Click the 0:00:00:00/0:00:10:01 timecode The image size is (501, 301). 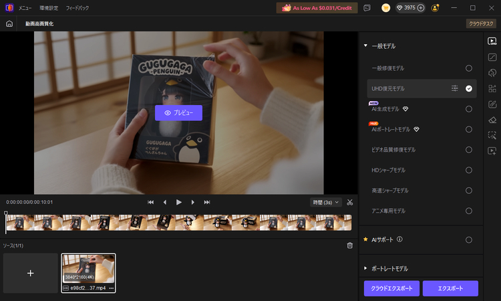(29, 202)
